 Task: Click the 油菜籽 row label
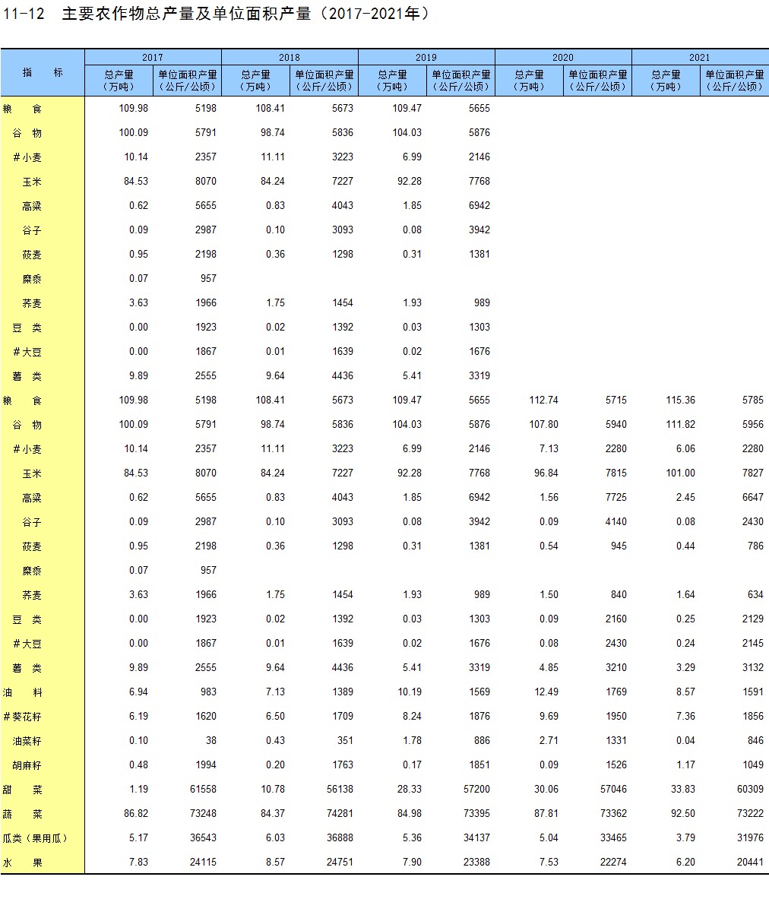(27, 741)
